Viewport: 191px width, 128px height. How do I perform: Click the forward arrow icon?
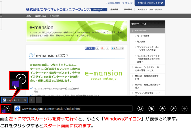pyautogui.click(x=185, y=109)
